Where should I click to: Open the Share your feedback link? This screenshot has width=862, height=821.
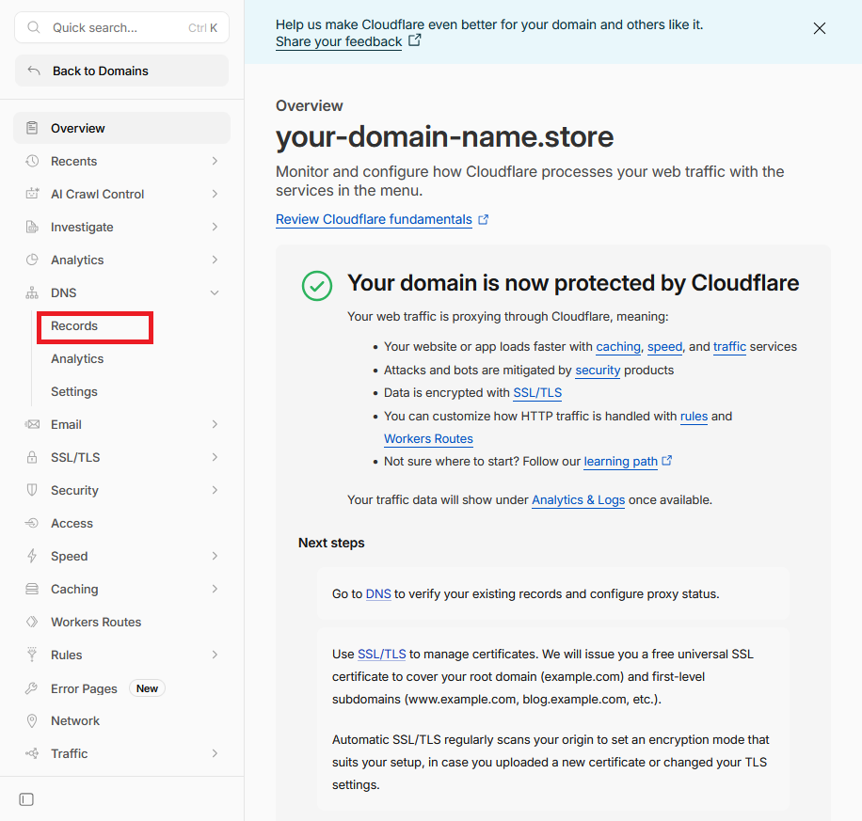pyautogui.click(x=339, y=41)
